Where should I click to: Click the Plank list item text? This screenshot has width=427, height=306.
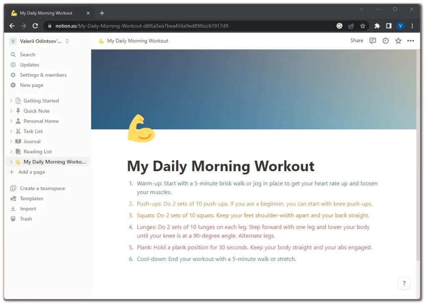(x=254, y=248)
